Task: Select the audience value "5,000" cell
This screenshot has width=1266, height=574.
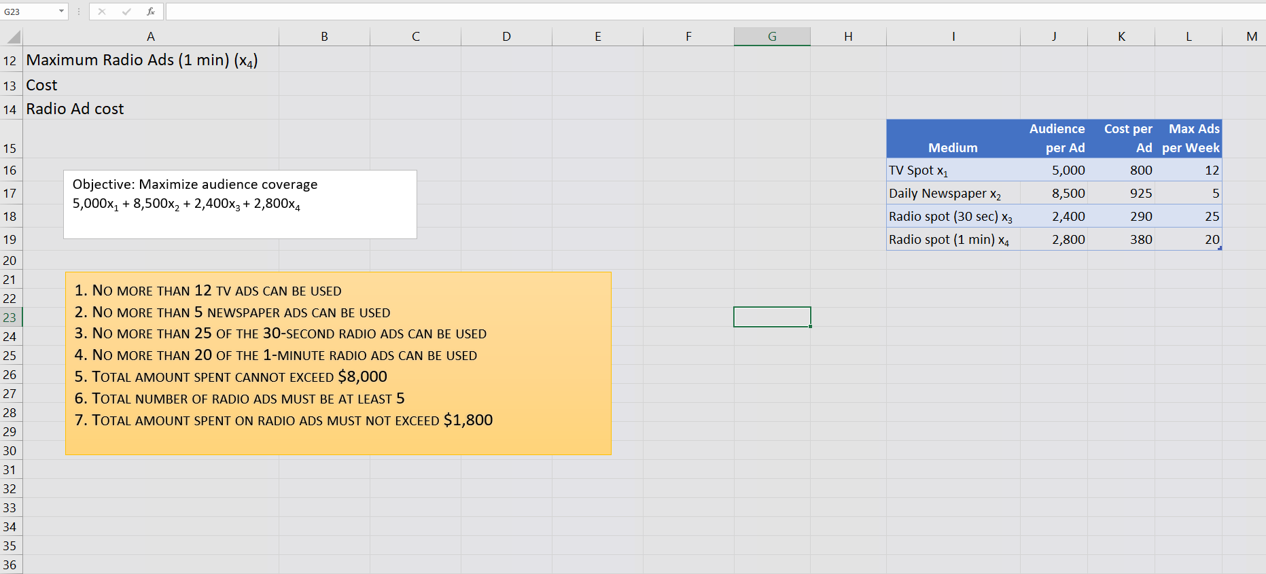Action: pyautogui.click(x=1054, y=170)
